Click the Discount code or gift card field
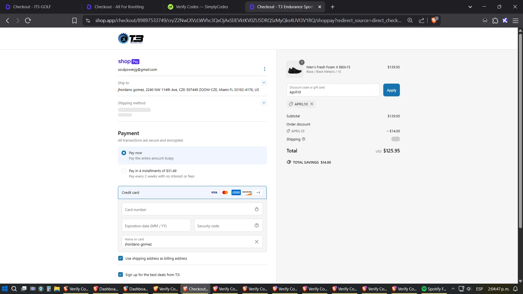This screenshot has height=294, width=523. click(333, 90)
